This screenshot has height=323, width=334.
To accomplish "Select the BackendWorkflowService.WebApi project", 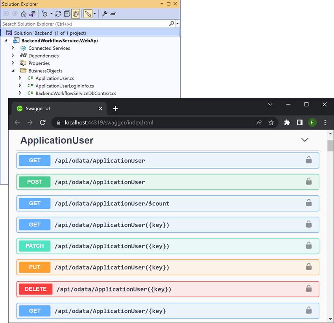I will coord(59,41).
